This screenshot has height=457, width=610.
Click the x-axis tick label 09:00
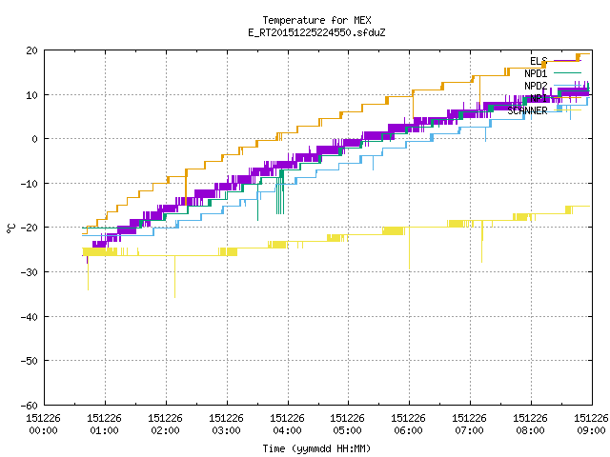click(x=591, y=430)
